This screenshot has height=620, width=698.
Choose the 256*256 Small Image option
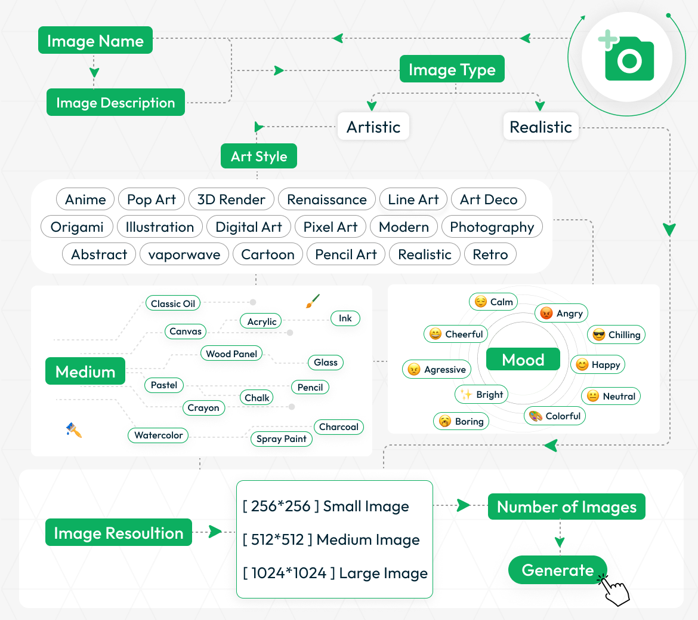(326, 506)
